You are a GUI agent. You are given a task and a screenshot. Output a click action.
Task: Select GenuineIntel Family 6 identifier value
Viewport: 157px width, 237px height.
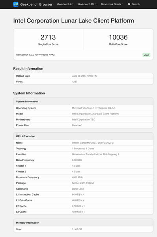coord(95,154)
